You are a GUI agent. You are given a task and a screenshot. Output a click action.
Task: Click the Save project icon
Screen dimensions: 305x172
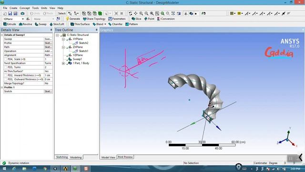pyautogui.click(x=10, y=13)
